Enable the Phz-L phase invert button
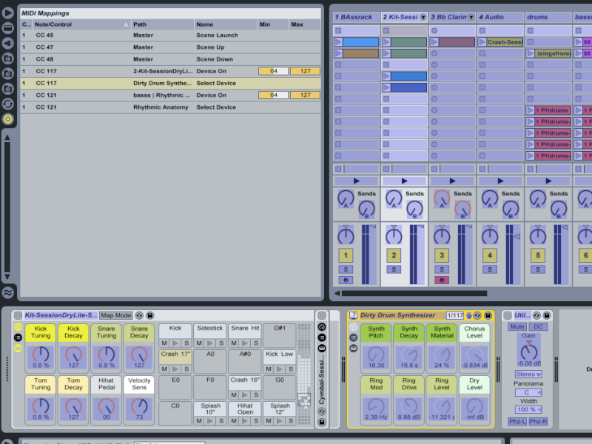The height and width of the screenshot is (444, 592). 517,421
